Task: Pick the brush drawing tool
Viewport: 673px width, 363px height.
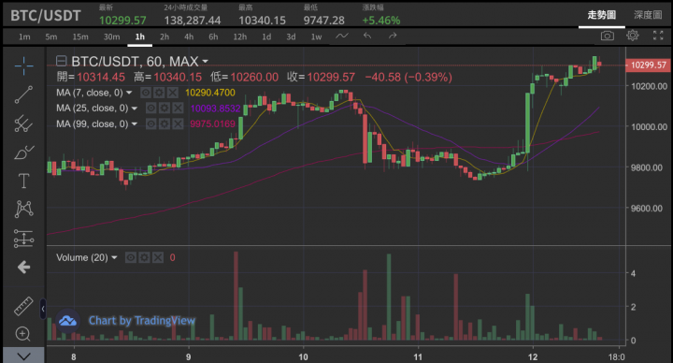Action: click(23, 152)
